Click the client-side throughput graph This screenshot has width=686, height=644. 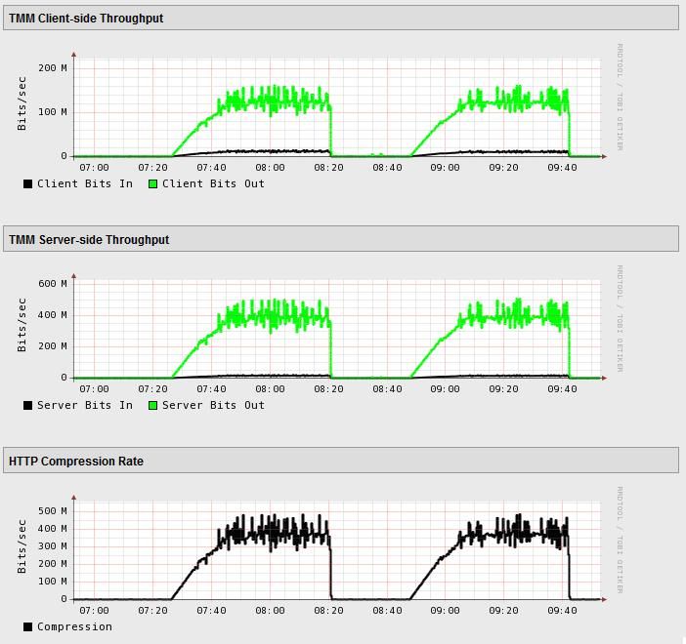[x=337, y=107]
